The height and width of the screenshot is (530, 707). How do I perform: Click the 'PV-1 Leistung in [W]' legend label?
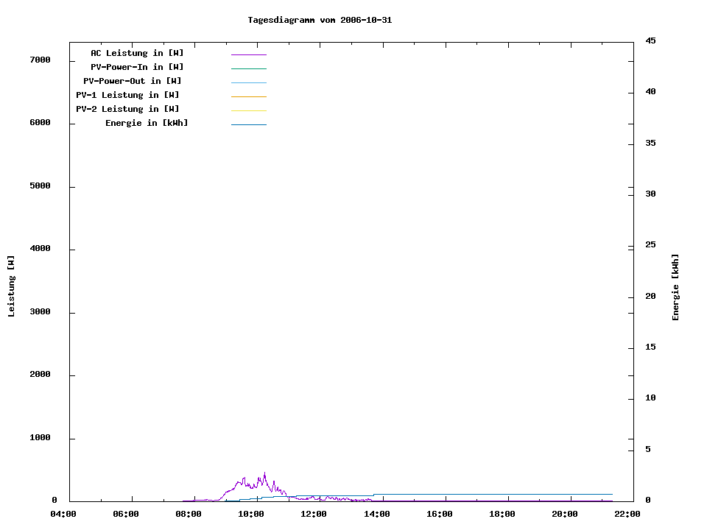point(127,95)
